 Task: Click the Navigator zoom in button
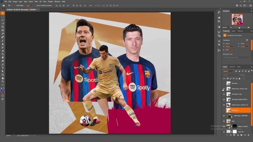(x=249, y=28)
